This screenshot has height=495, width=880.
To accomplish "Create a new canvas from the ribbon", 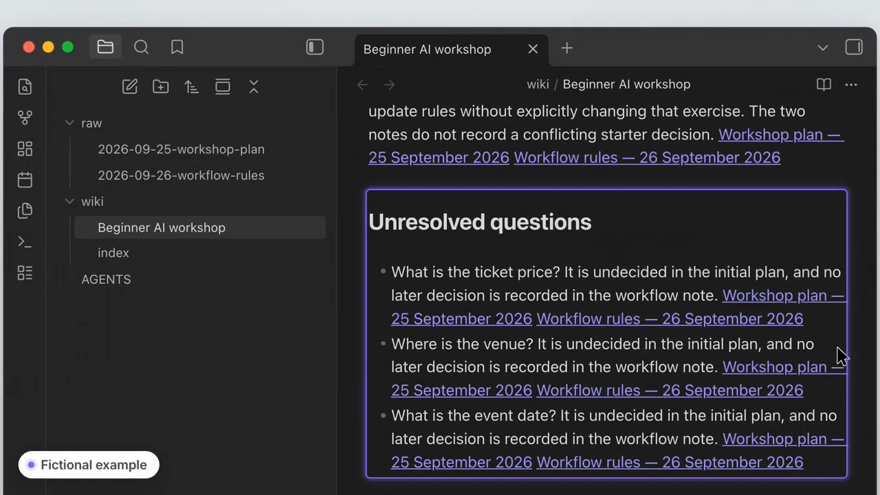I will [25, 148].
